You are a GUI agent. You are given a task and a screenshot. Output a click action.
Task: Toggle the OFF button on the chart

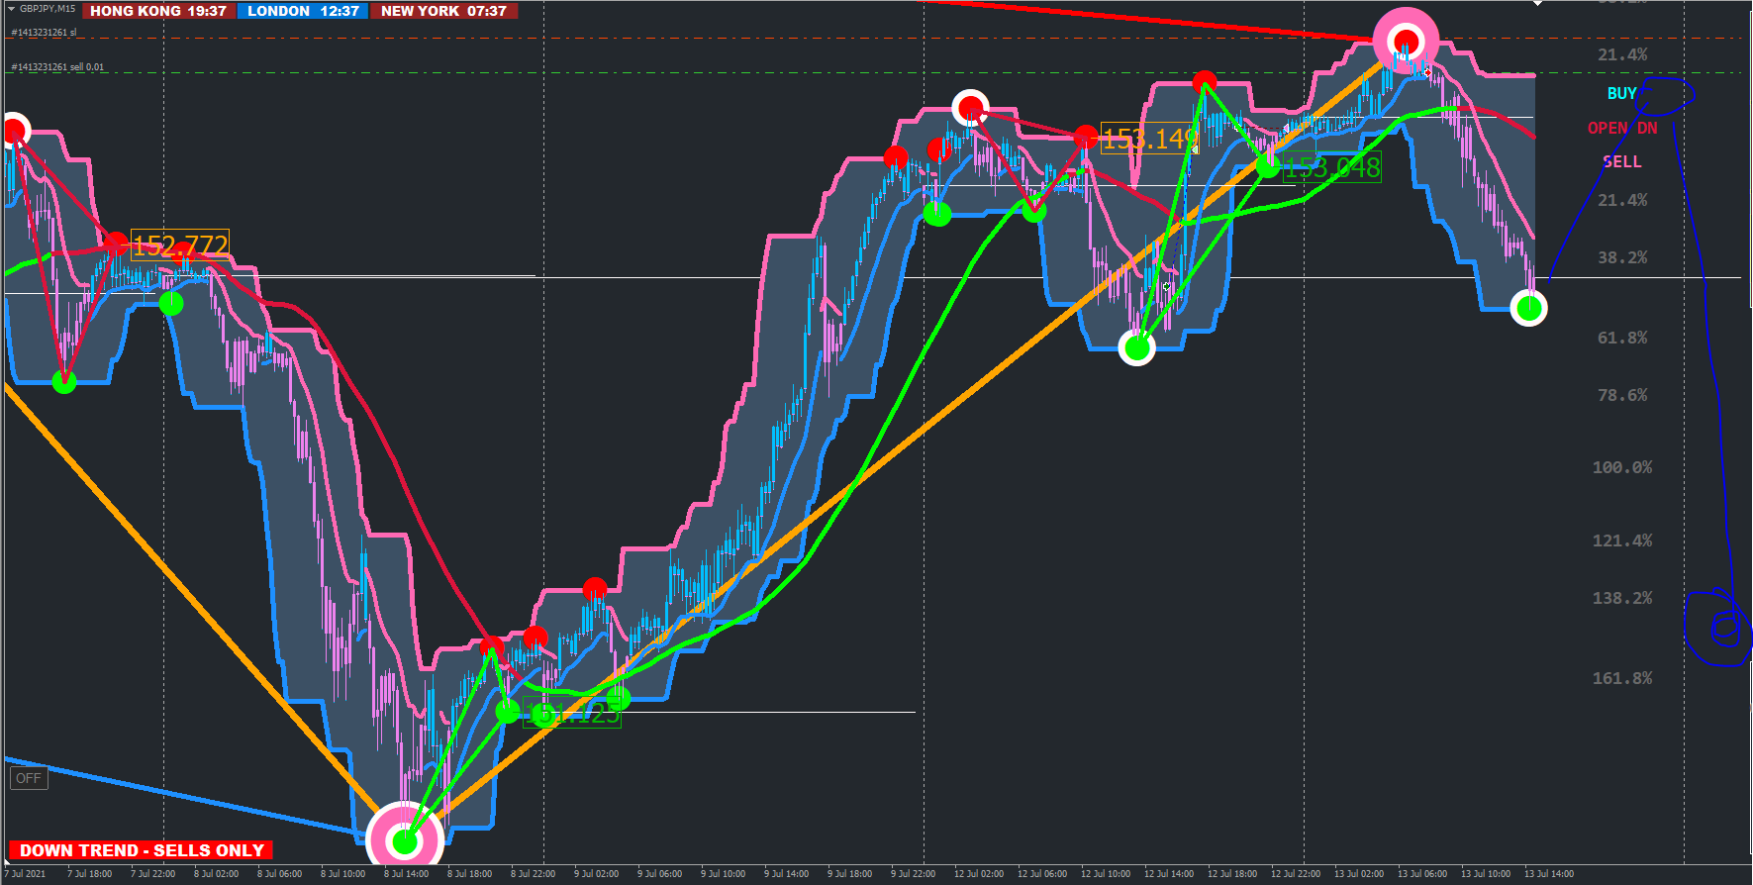coord(29,778)
